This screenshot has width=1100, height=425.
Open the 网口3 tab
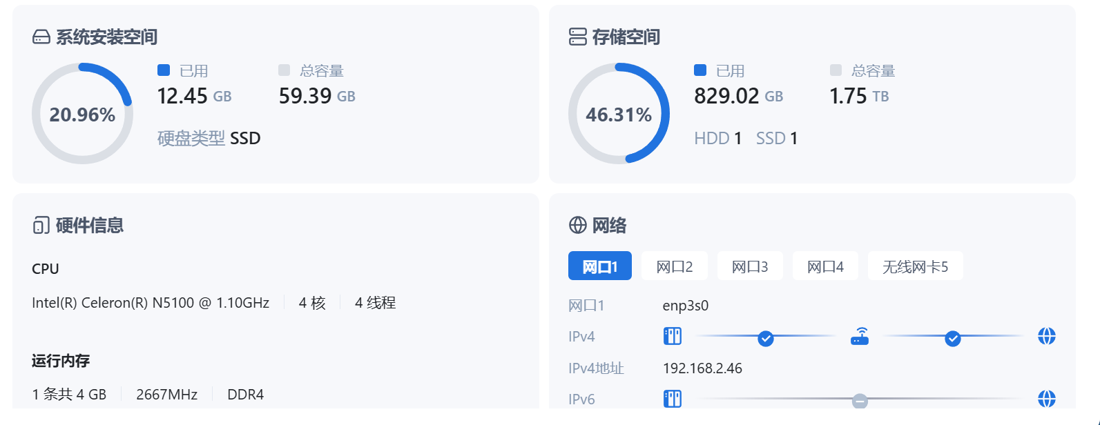750,266
